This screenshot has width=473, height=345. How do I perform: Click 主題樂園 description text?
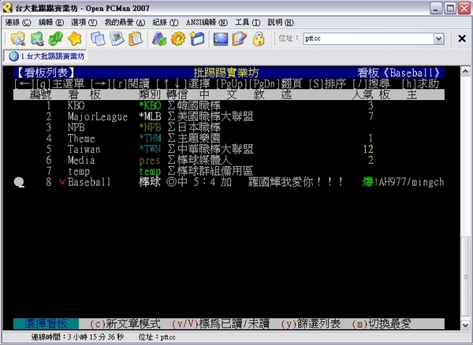coord(199,139)
